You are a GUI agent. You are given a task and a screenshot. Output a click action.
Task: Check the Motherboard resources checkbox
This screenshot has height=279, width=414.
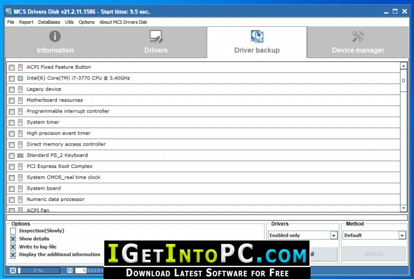tap(11, 100)
